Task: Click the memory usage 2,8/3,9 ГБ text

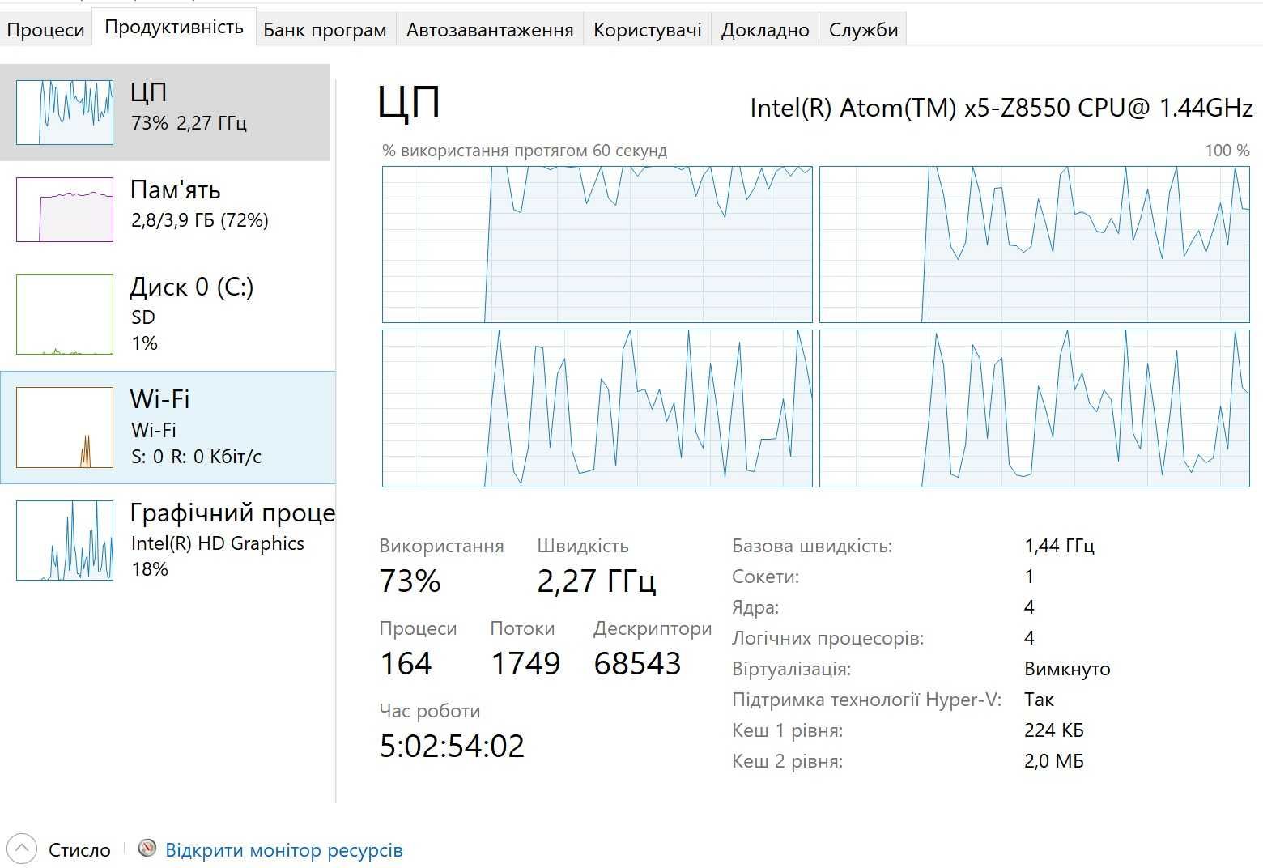Action: (x=199, y=220)
